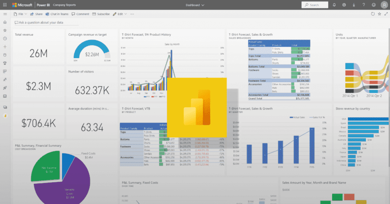Open Apps grid icon in sidebar

click(x=5, y=71)
